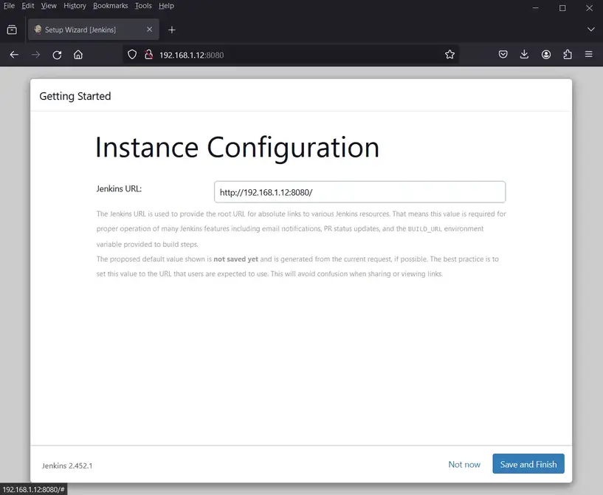This screenshot has height=495, width=603.
Task: Open the Extensions puzzle icon
Action: tap(568, 55)
